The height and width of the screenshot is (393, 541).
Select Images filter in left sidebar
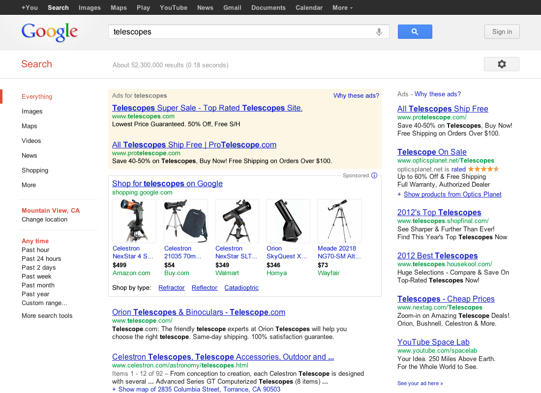pos(32,112)
